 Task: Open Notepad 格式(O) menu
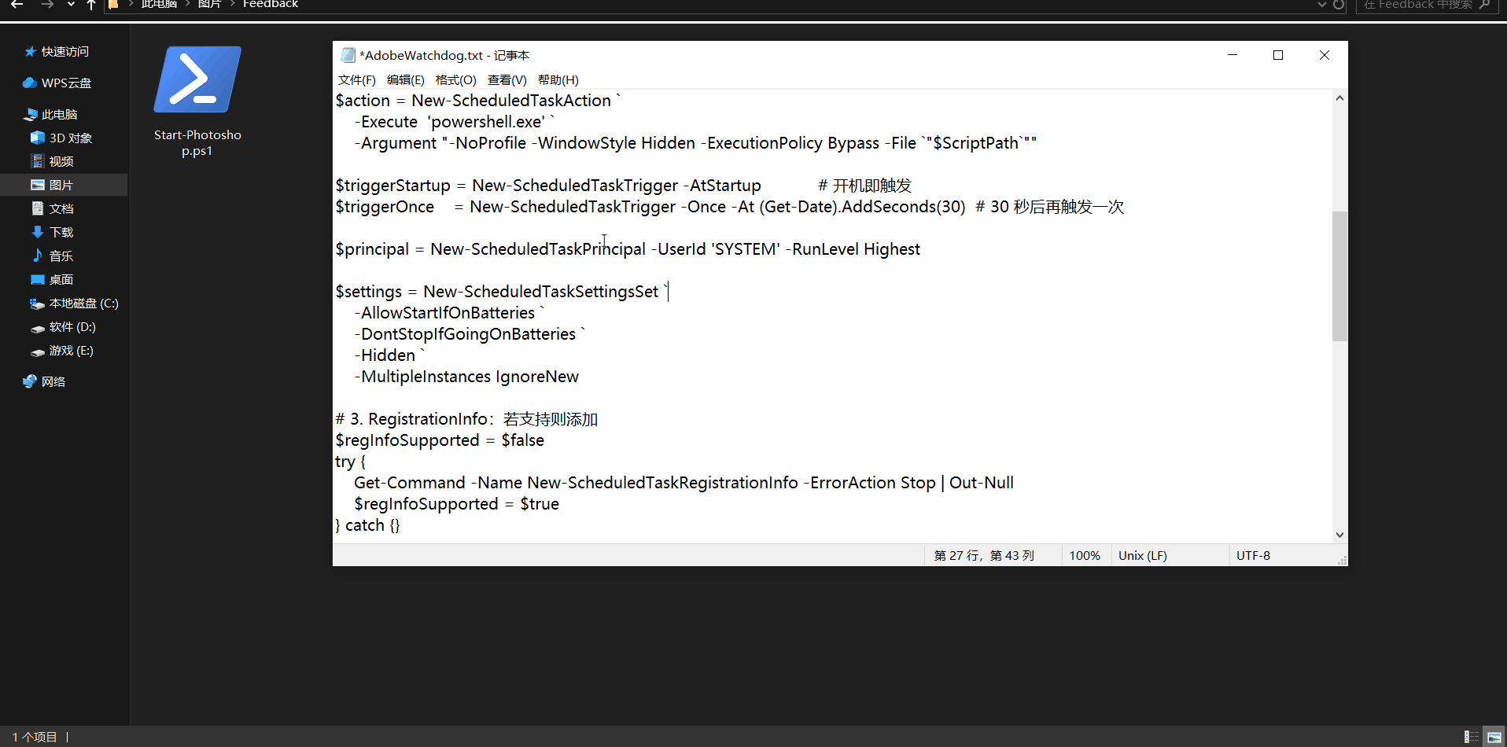tap(456, 80)
